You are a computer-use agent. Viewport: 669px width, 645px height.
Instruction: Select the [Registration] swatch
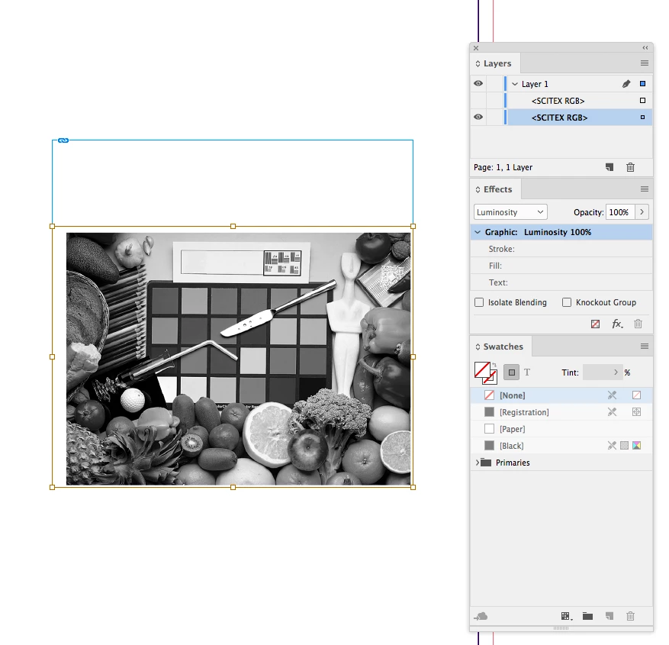point(561,412)
